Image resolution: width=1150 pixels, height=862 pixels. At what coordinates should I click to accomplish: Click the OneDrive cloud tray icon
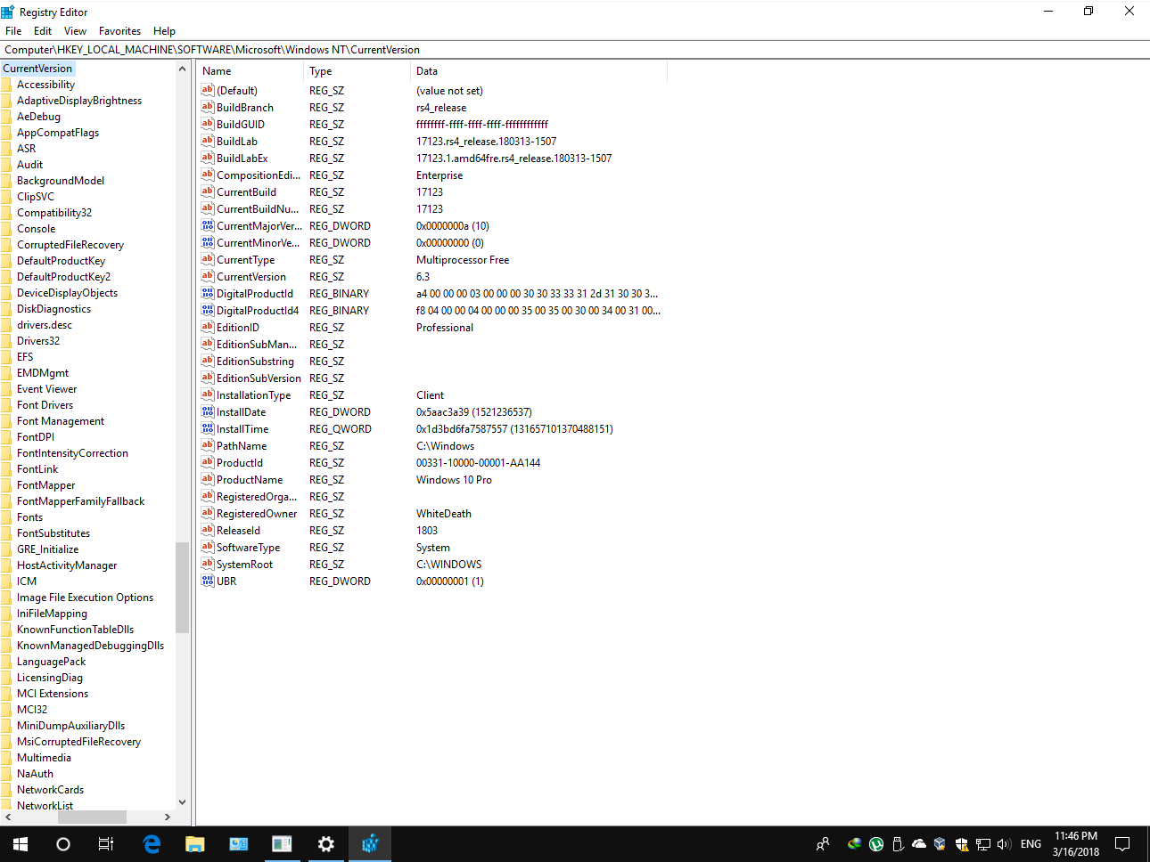point(918,843)
